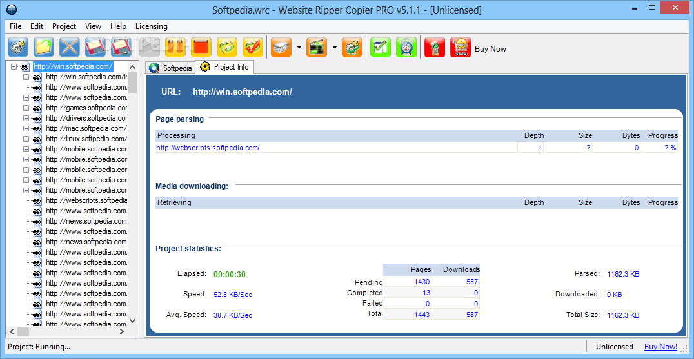
Task: Click the elapsed time 00:00:30
Action: (x=229, y=274)
